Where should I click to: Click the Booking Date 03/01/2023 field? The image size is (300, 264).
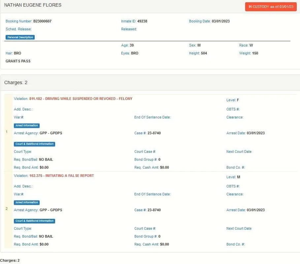[220, 21]
